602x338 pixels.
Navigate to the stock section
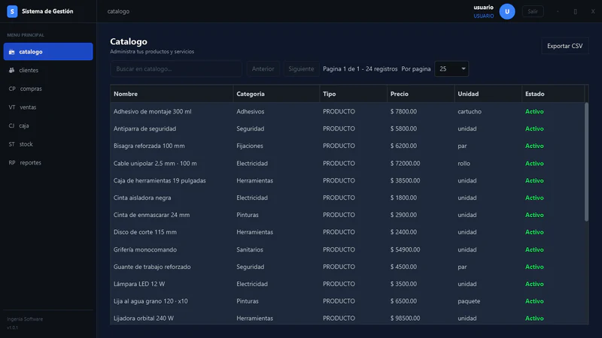[x=48, y=144]
